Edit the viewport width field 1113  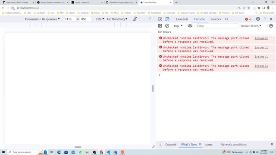[69, 19]
